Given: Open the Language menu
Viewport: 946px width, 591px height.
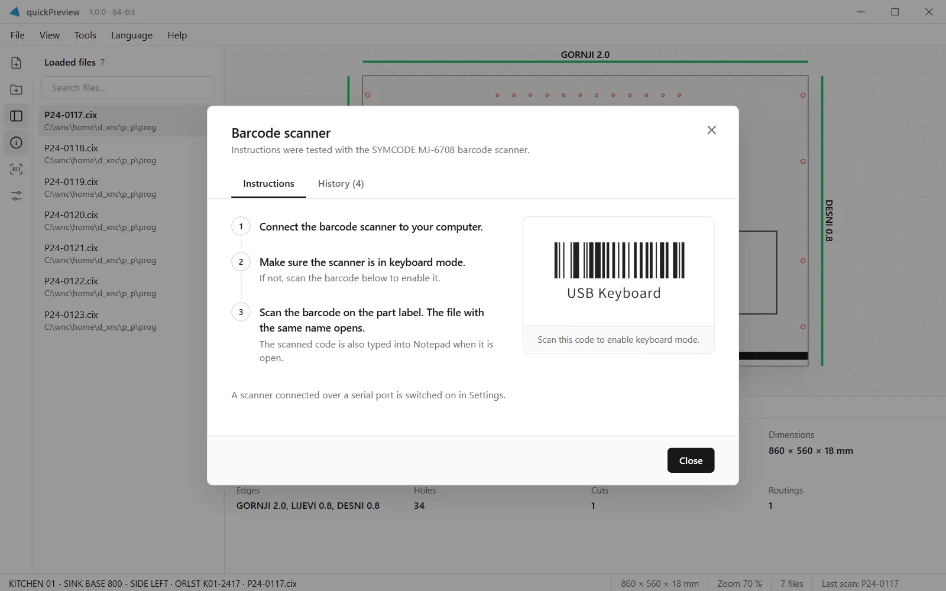Looking at the screenshot, I should [132, 35].
